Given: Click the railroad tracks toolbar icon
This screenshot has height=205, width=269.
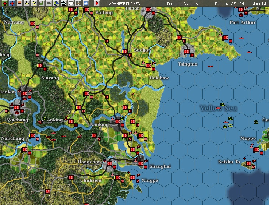Looking at the screenshot, I should (x=78, y=3).
